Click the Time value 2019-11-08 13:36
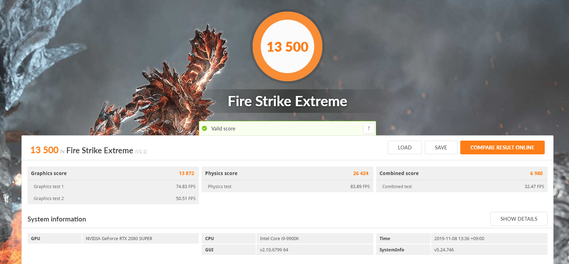Viewport: 569px width, 264px height. (459, 238)
